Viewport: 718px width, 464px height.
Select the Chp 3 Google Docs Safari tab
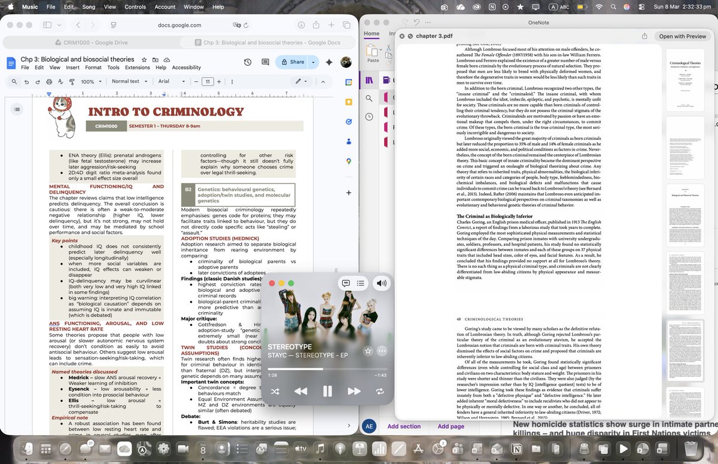point(267,42)
